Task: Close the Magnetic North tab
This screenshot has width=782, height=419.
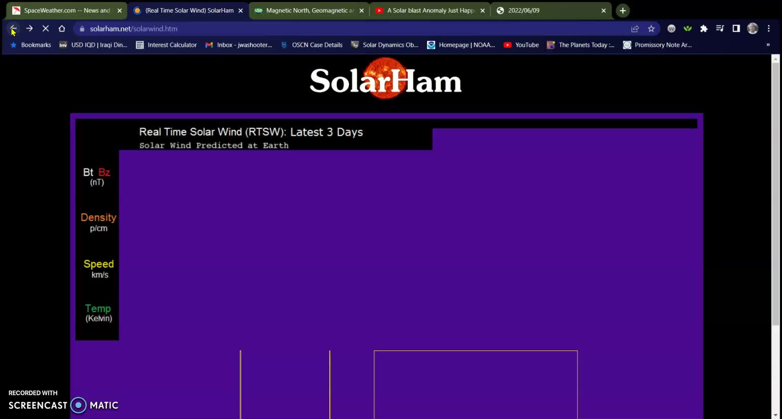Action: click(362, 11)
